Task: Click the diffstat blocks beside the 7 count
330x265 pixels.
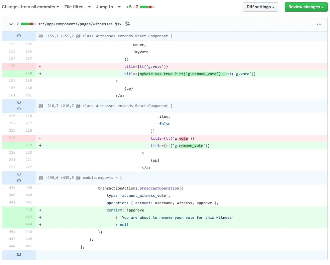Action: click(28, 24)
